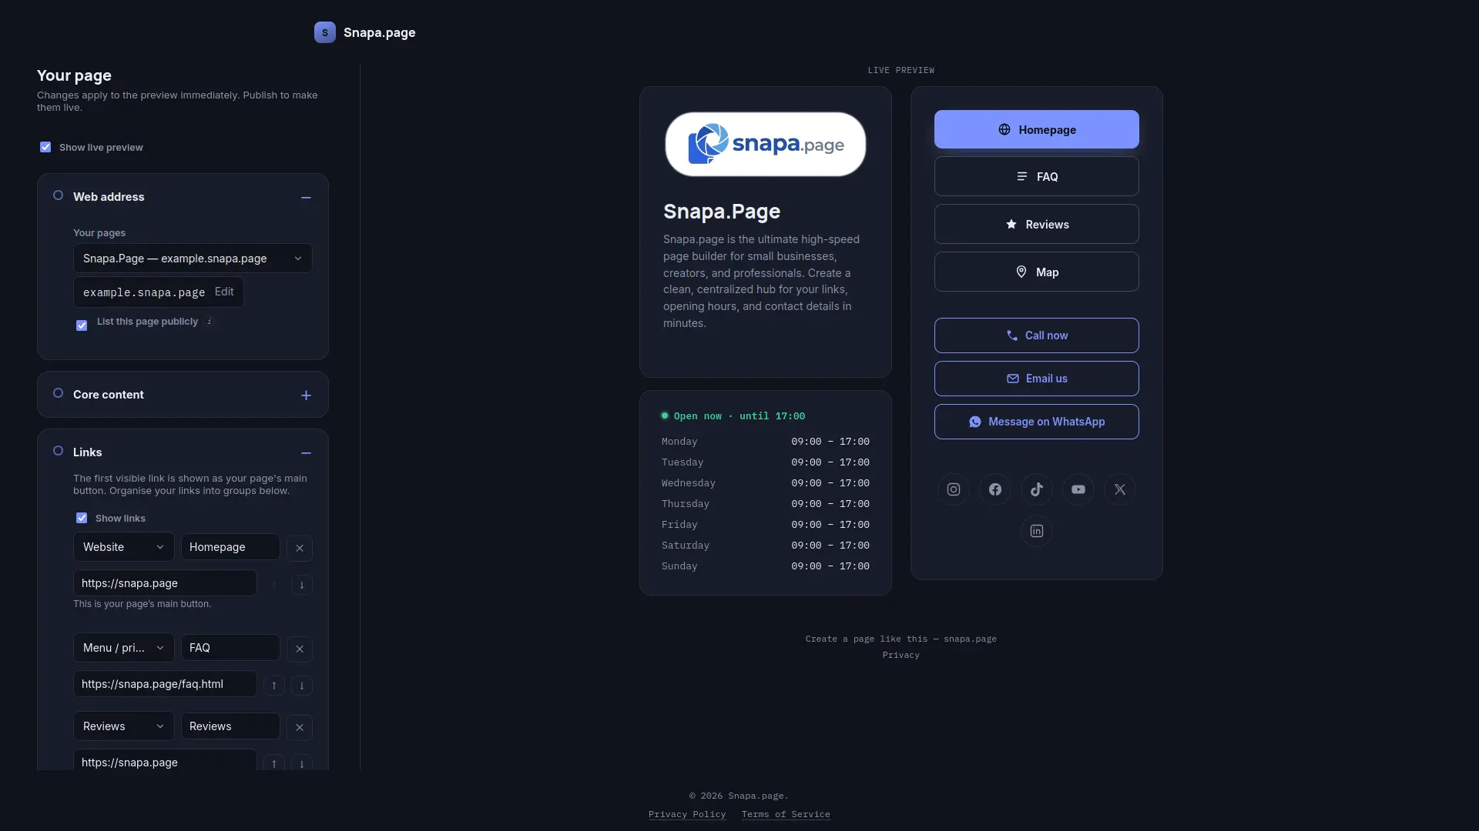This screenshot has height=831, width=1479.
Task: Open the TikTok social icon
Action: (x=1037, y=489)
